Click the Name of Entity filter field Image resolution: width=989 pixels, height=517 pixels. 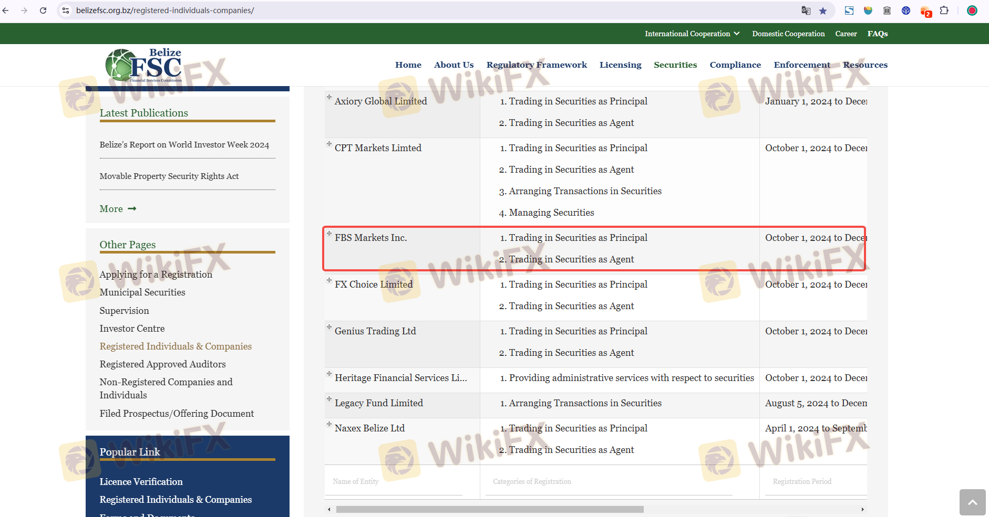click(x=397, y=482)
